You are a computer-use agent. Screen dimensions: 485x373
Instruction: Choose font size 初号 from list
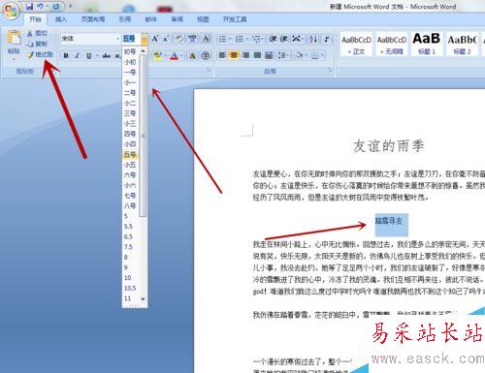click(x=131, y=51)
